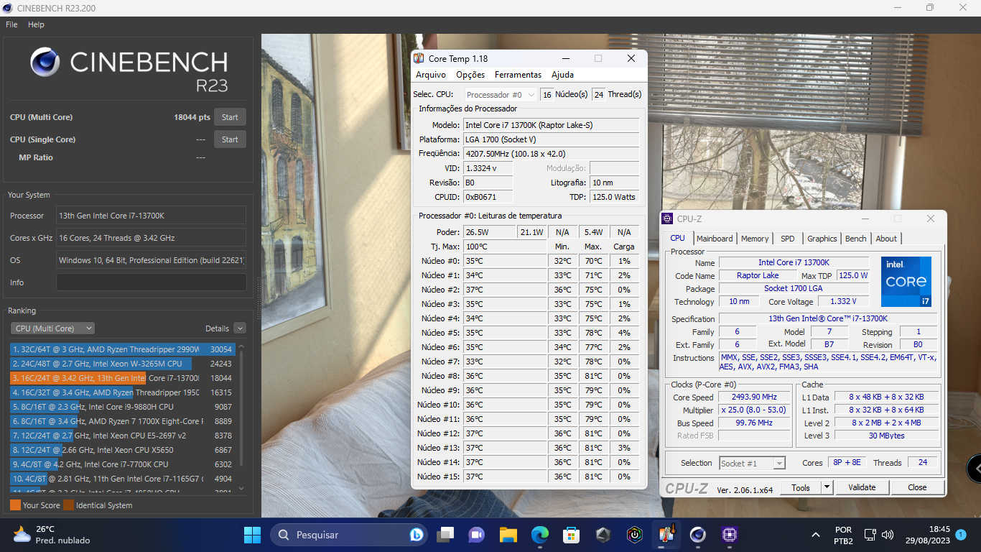The height and width of the screenshot is (552, 981).
Task: Open the Chat app on the taskbar
Action: pos(477,535)
